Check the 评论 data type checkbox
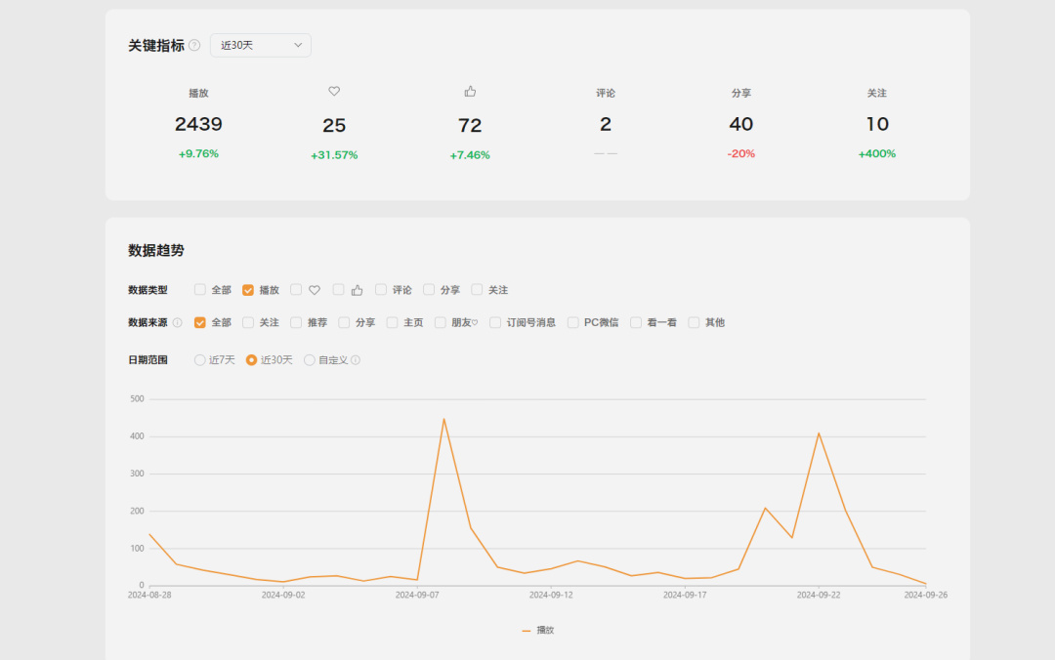 (x=380, y=290)
